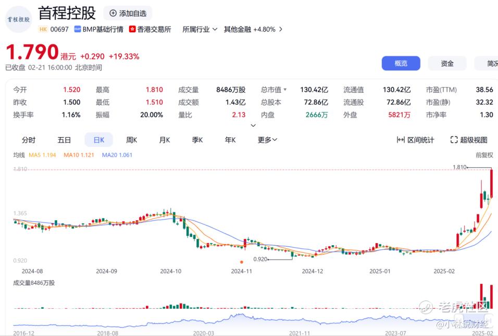This screenshot has height=336, width=498.
Task: Click the HK market tag
Action: [x=43, y=29]
